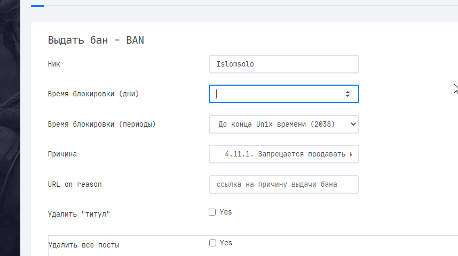Select the "До конца Unix времени (2038)" combo box
458x256 pixels.
coord(284,125)
